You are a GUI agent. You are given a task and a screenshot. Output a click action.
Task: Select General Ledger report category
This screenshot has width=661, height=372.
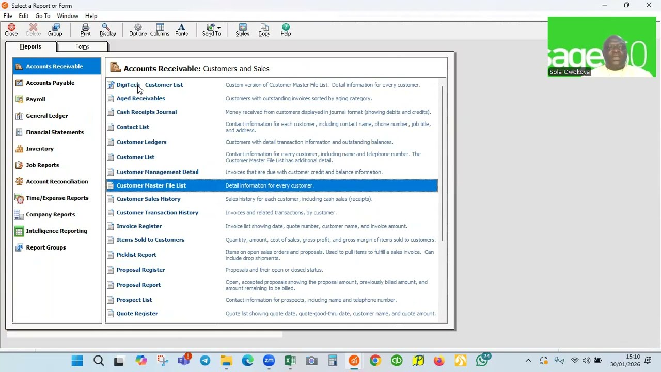point(57,116)
